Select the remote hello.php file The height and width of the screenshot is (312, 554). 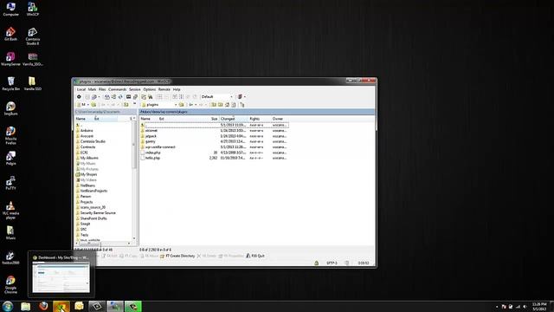point(152,158)
